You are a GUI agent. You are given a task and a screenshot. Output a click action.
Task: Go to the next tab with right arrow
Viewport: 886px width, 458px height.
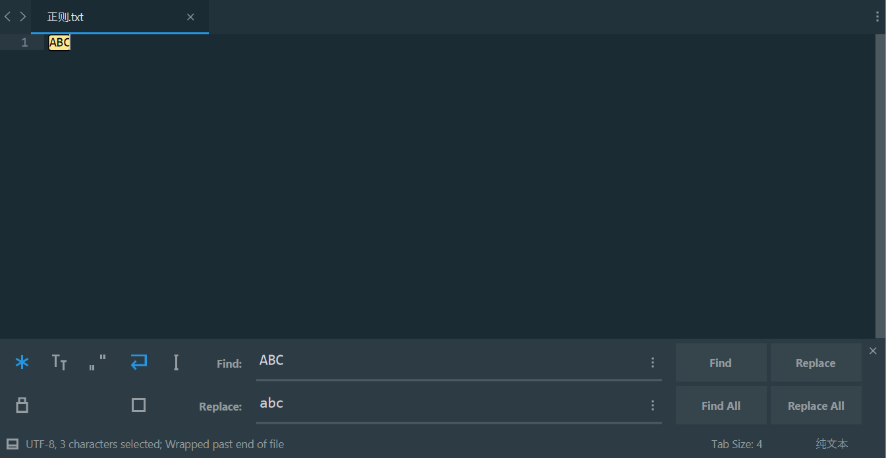click(x=23, y=16)
